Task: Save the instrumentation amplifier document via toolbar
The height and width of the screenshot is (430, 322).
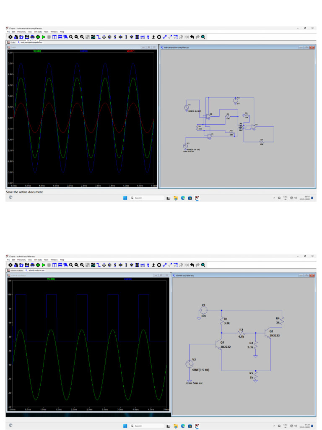Action: [x=27, y=37]
